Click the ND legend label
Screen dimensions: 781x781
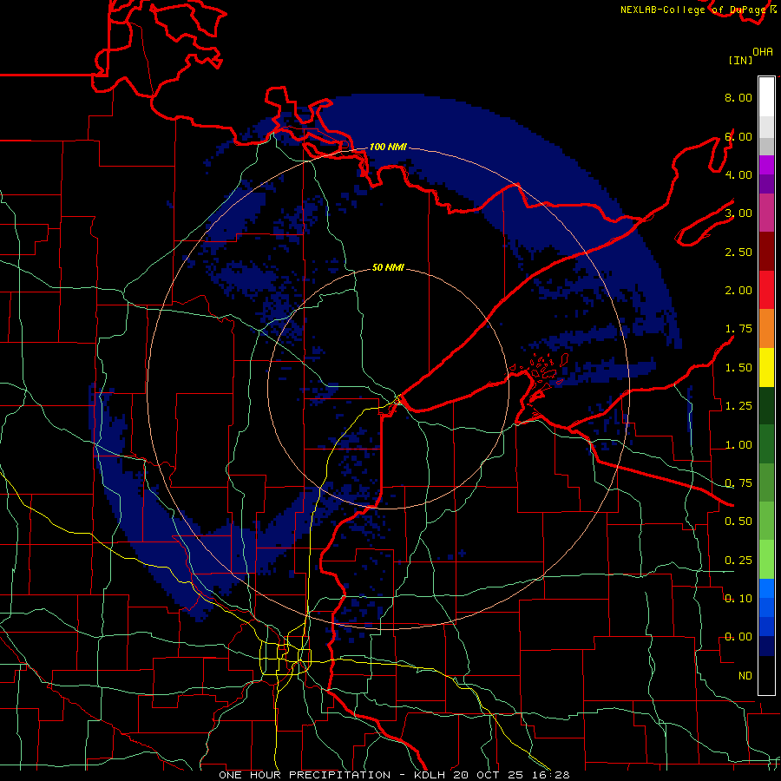[745, 676]
